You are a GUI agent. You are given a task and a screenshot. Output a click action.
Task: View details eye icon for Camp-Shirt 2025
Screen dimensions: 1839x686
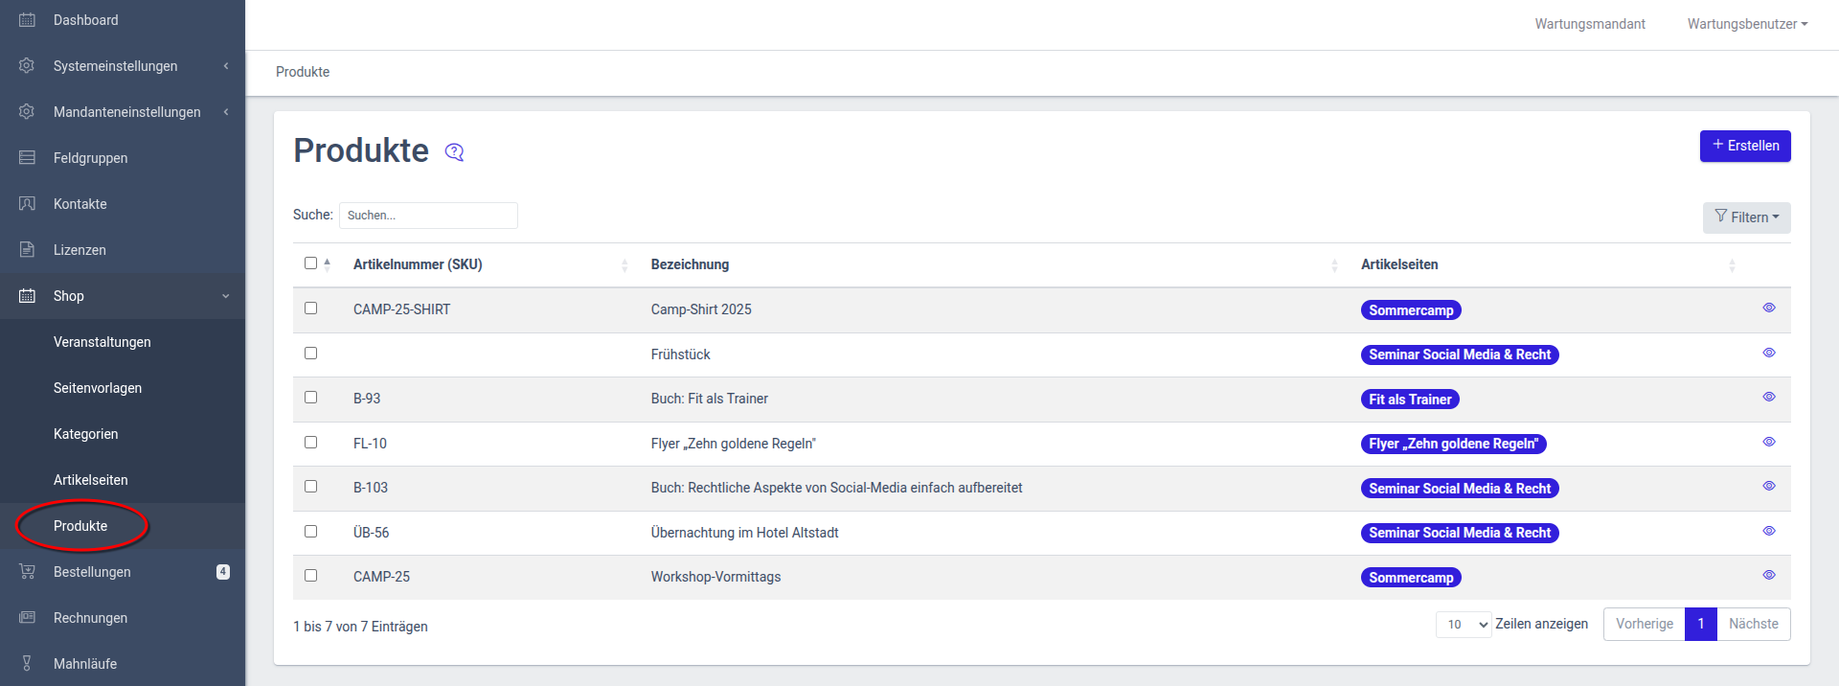(1768, 309)
